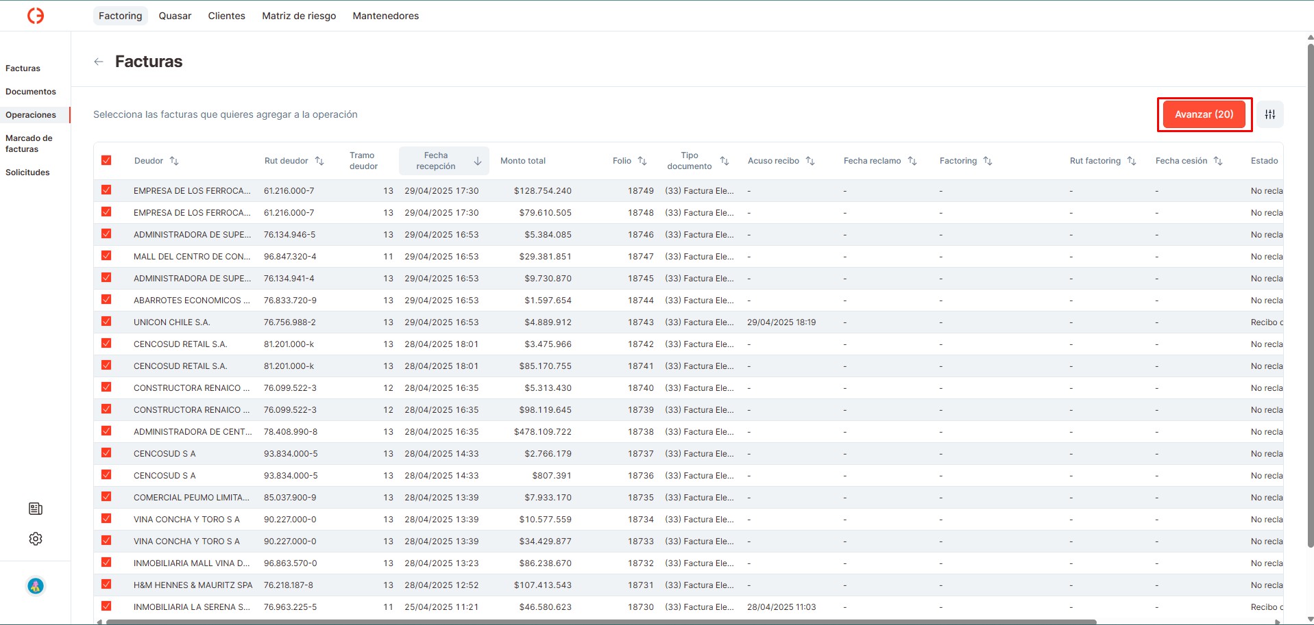Open the column filter settings icon
The image size is (1314, 625).
tap(1269, 114)
